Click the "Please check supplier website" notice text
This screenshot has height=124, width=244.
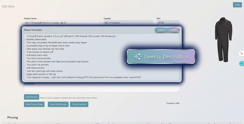[68, 98]
